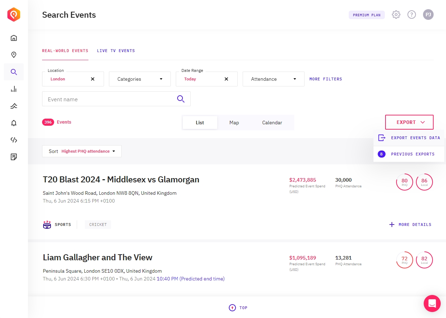Select the trend line sidebar icon
The width and height of the screenshot is (446, 318).
tap(14, 106)
